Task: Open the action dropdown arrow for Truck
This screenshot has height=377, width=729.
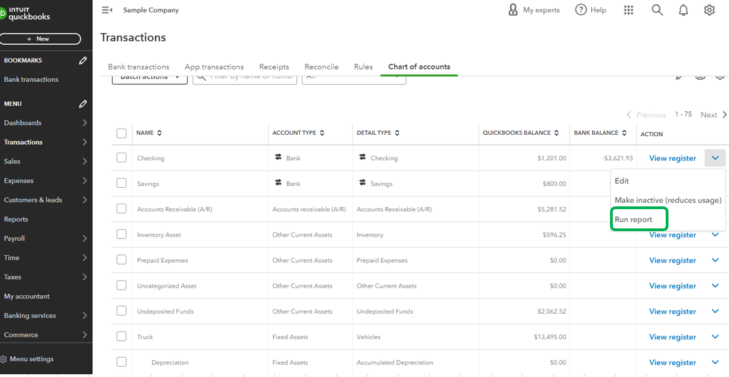Action: (x=715, y=337)
